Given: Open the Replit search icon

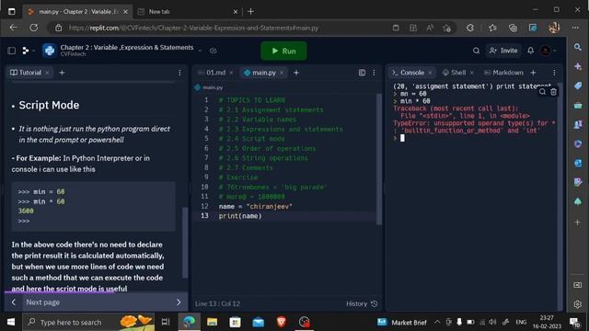Looking at the screenshot, I should tap(476, 51).
